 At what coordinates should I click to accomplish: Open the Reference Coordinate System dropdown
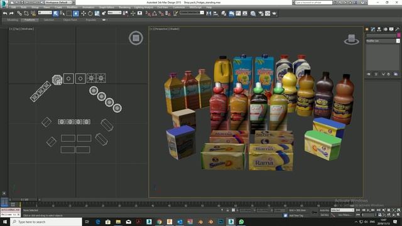point(114,13)
